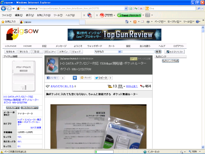Click the Top Gun Review banner
The width and height of the screenshot is (205, 154).
(x=114, y=35)
